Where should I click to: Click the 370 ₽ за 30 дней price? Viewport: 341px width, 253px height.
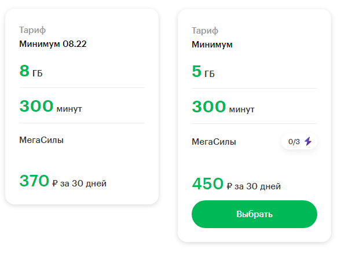coord(63,181)
